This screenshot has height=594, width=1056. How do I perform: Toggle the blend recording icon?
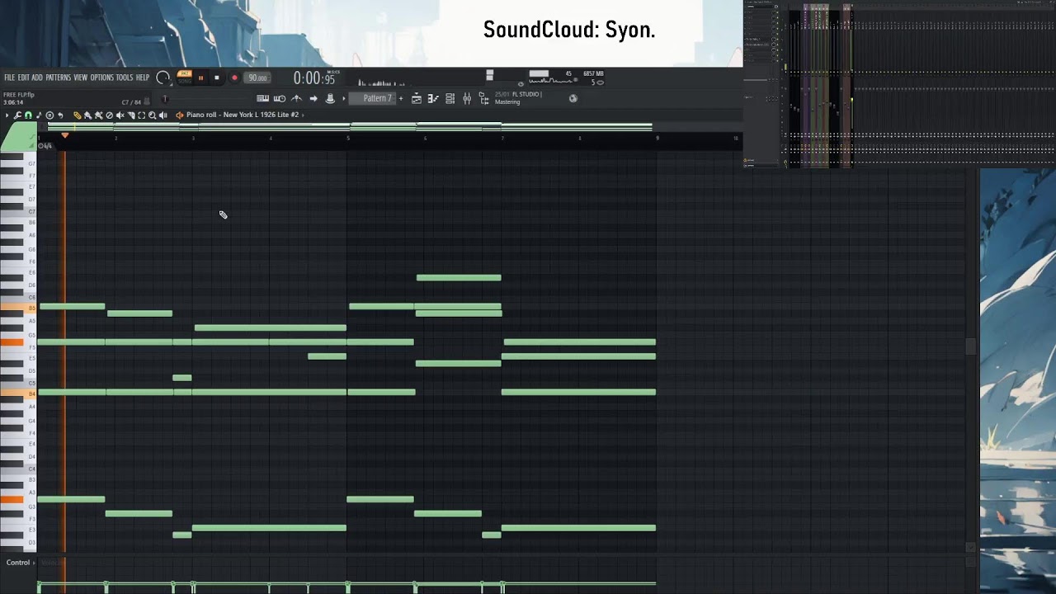[296, 98]
